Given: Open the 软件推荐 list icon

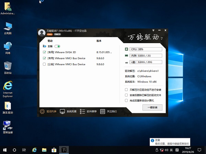Looking at the screenshot, I should point(82,111).
